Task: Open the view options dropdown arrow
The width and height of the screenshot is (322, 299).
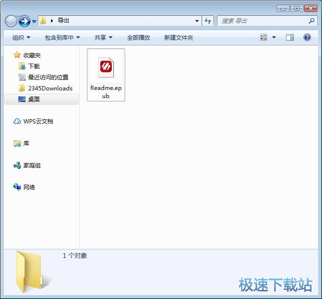Action: tap(274, 37)
